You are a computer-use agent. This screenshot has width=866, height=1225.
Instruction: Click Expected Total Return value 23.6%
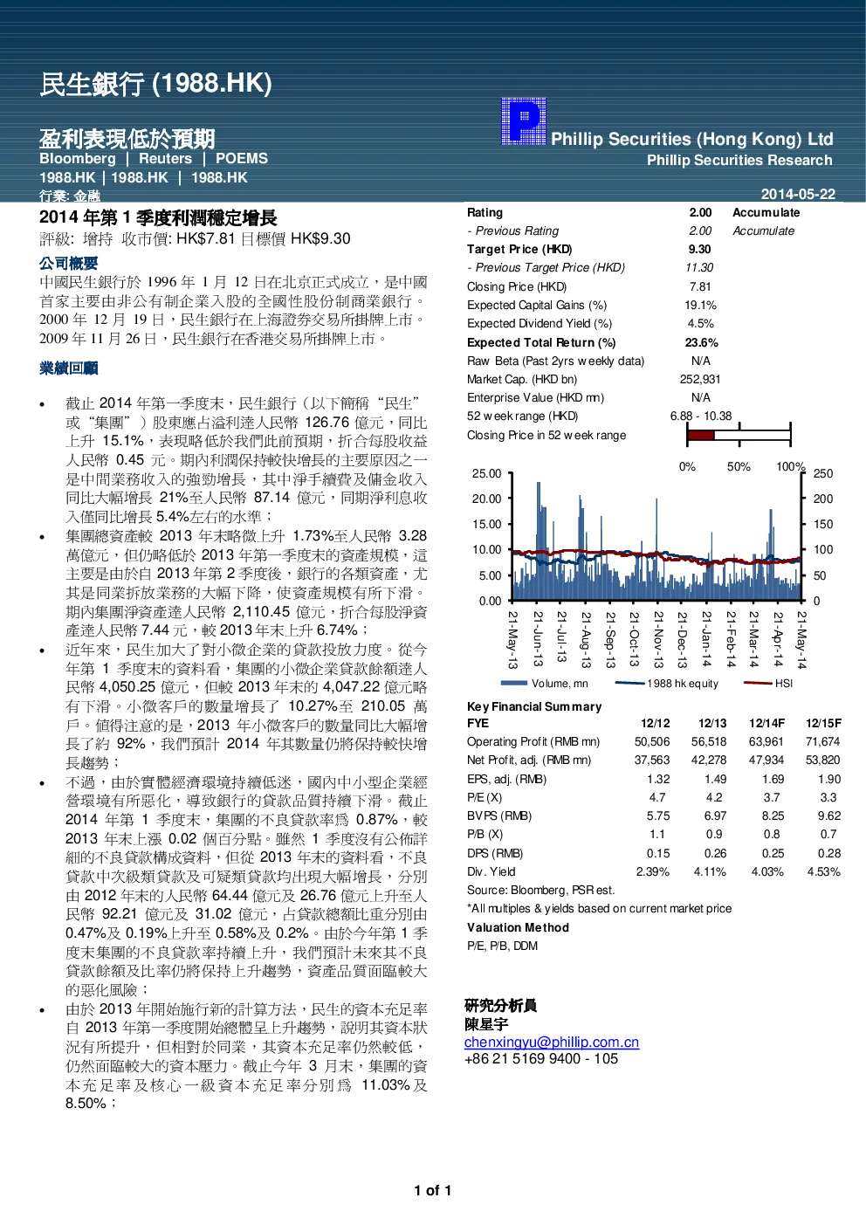click(x=701, y=342)
